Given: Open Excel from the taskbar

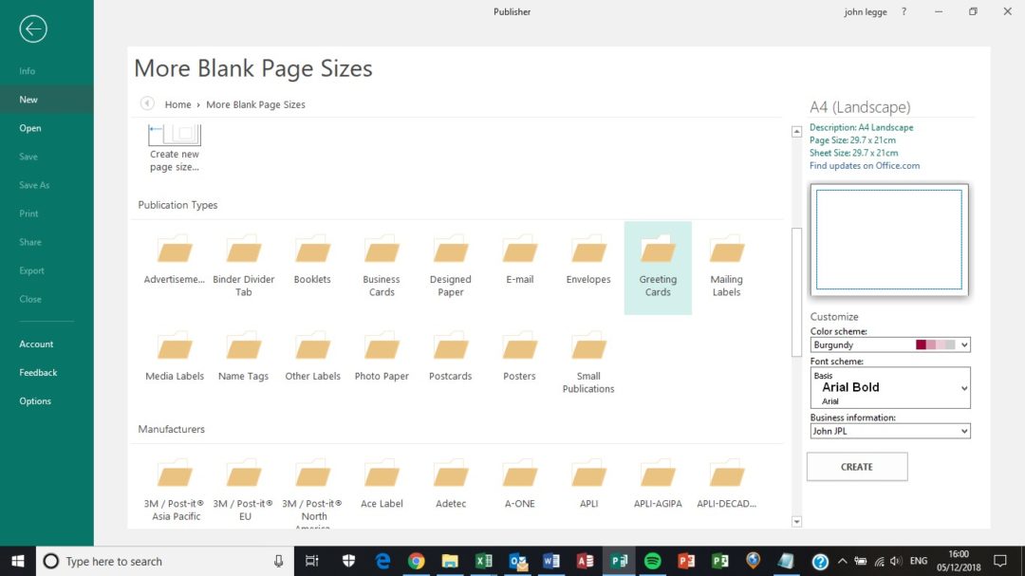Looking at the screenshot, I should point(484,561).
